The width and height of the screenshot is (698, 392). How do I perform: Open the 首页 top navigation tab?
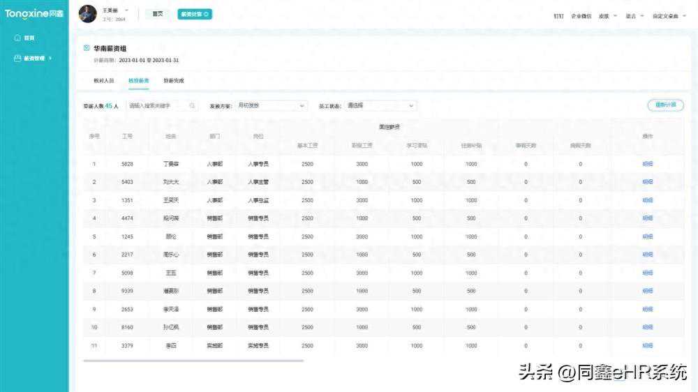coord(158,14)
